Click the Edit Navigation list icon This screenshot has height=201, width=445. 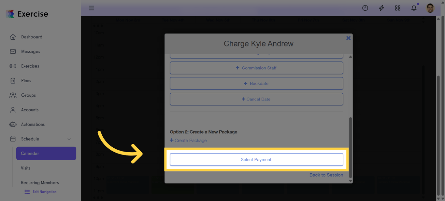pos(27,192)
